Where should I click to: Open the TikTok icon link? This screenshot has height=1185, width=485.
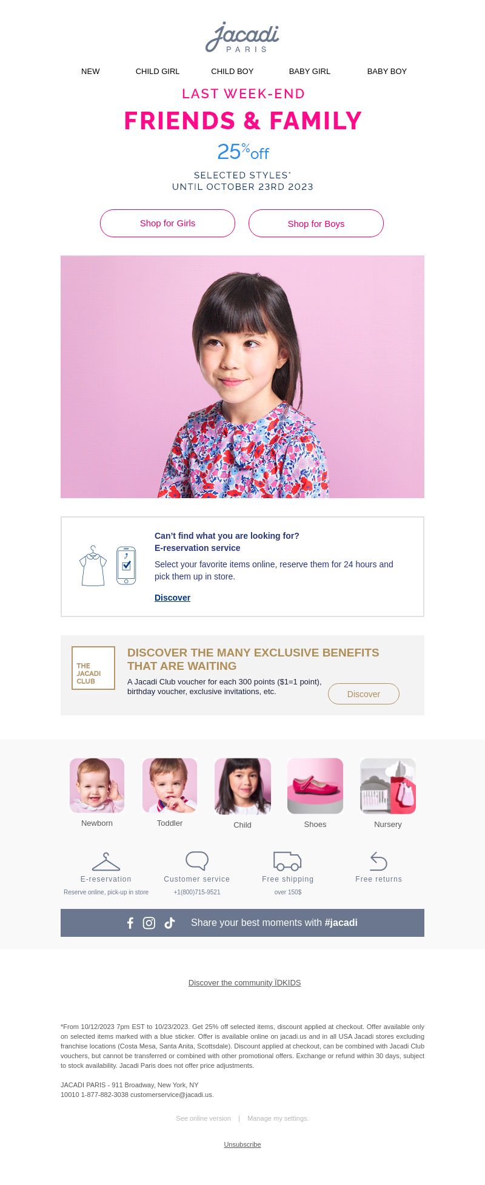(170, 923)
